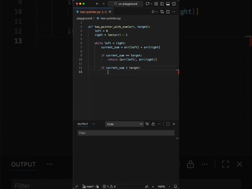This screenshot has width=252, height=189.
Task: Open the output panel's more actions
Action: coord(159,124)
